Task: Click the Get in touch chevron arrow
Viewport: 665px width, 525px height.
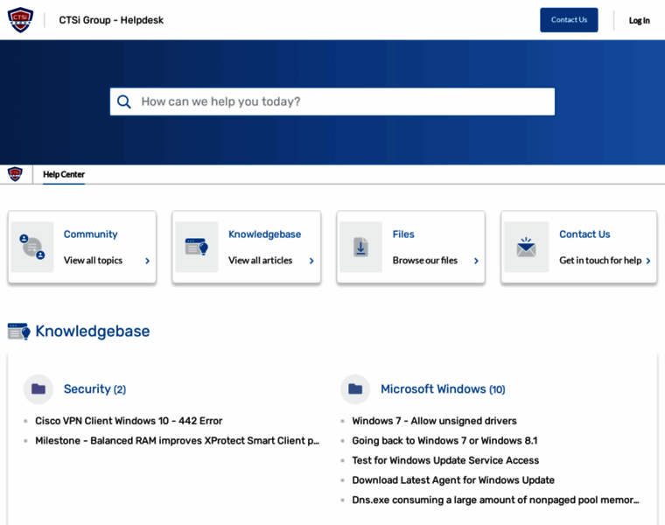Action: click(x=647, y=261)
